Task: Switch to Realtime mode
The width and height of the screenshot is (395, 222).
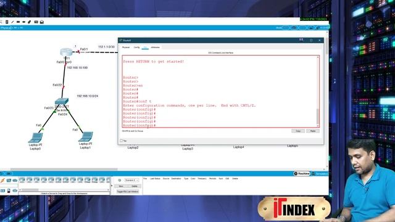Action: coord(302,174)
